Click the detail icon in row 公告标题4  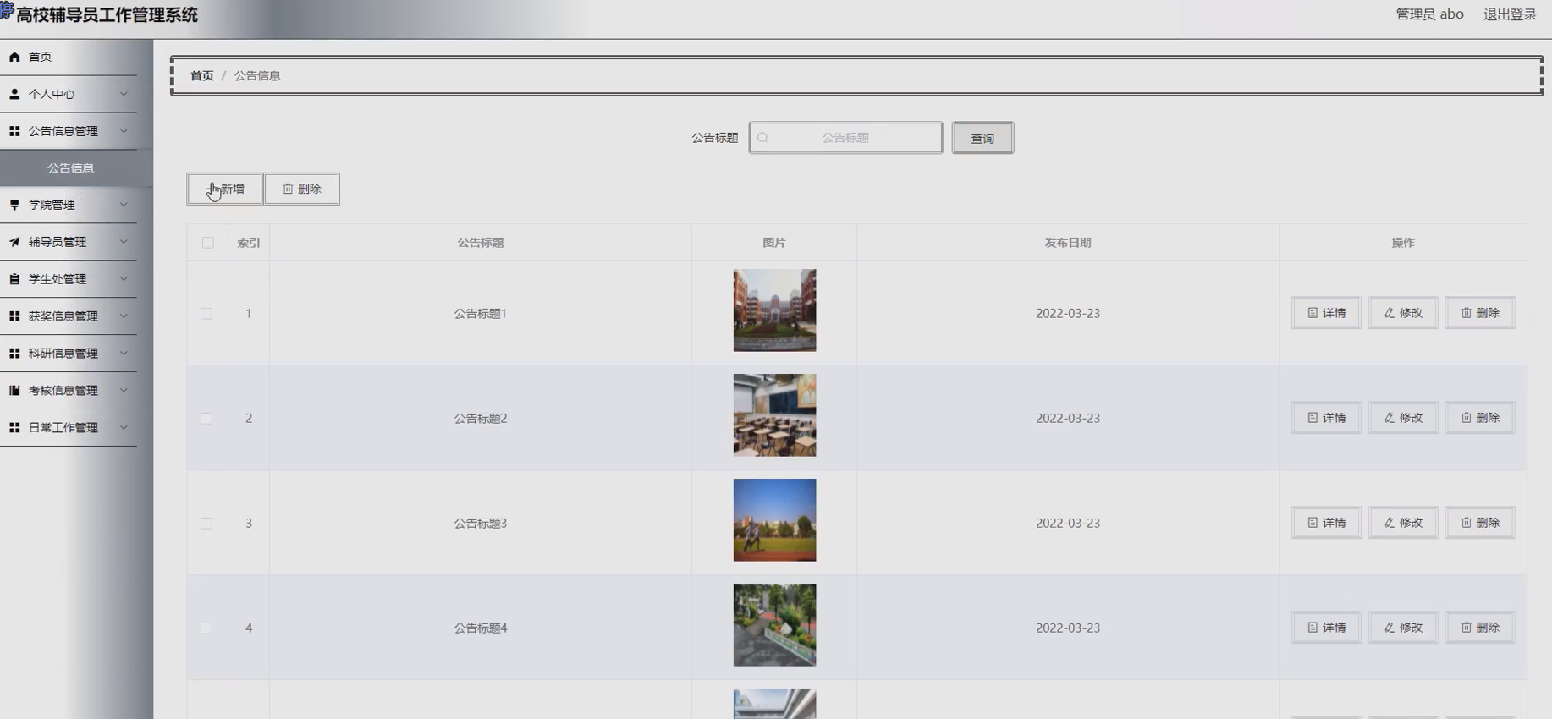[x=1313, y=628]
